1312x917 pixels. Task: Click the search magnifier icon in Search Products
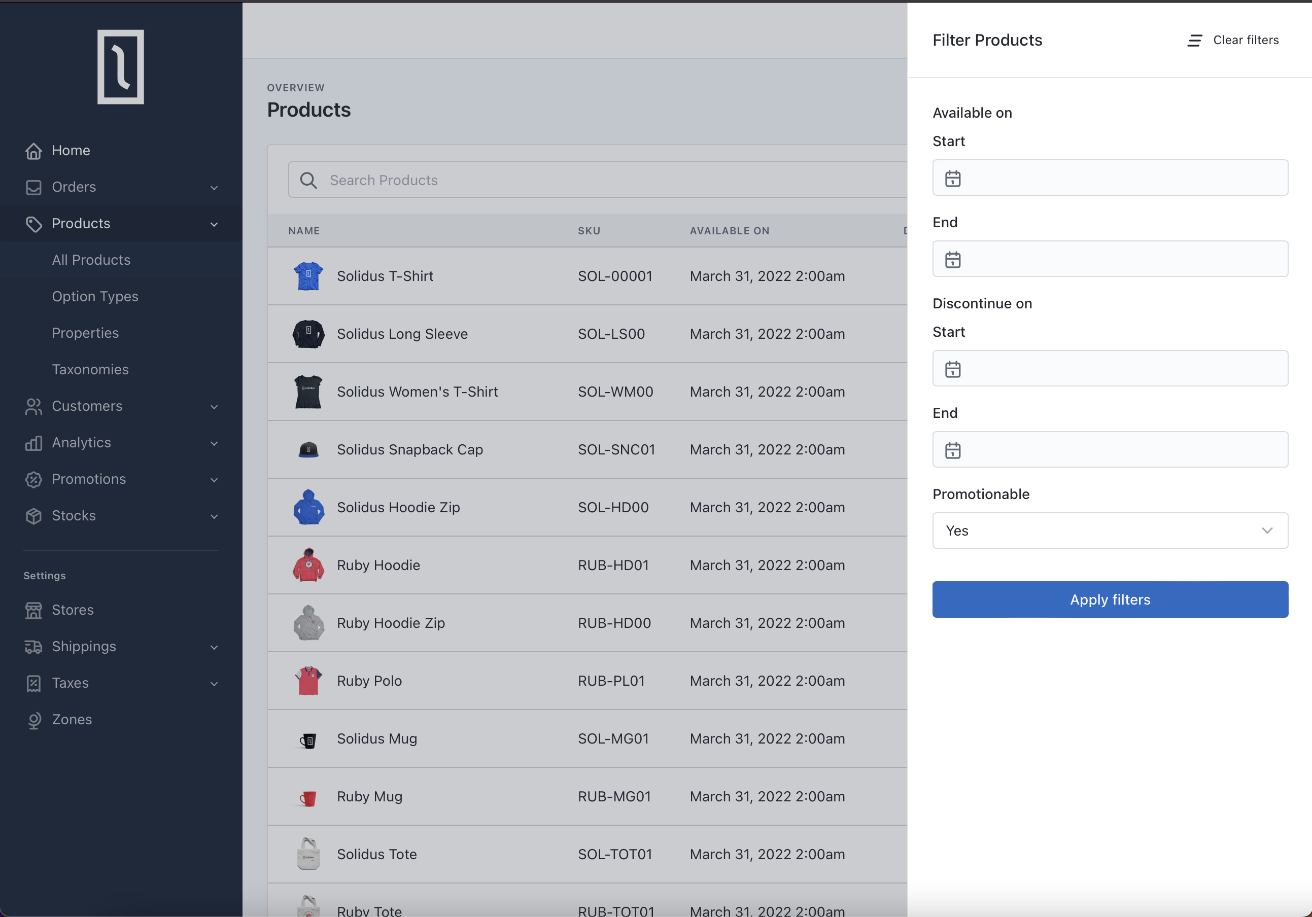(308, 181)
